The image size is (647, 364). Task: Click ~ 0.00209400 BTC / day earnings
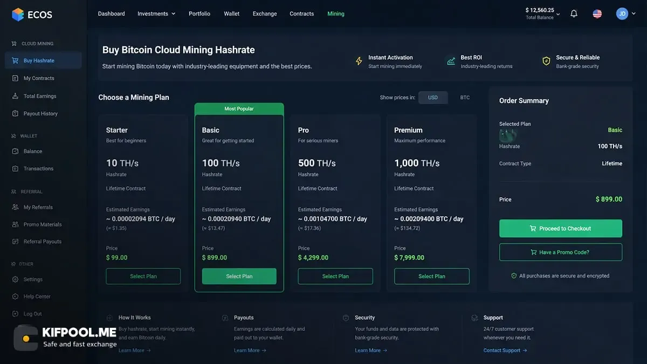pyautogui.click(x=429, y=219)
